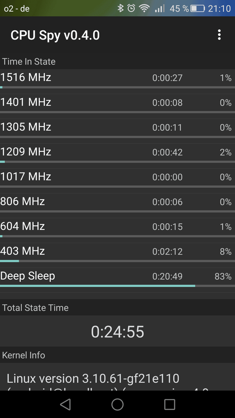Tap the Wi-Fi signal status icon
Screen dimensions: 235x418
[144, 9]
